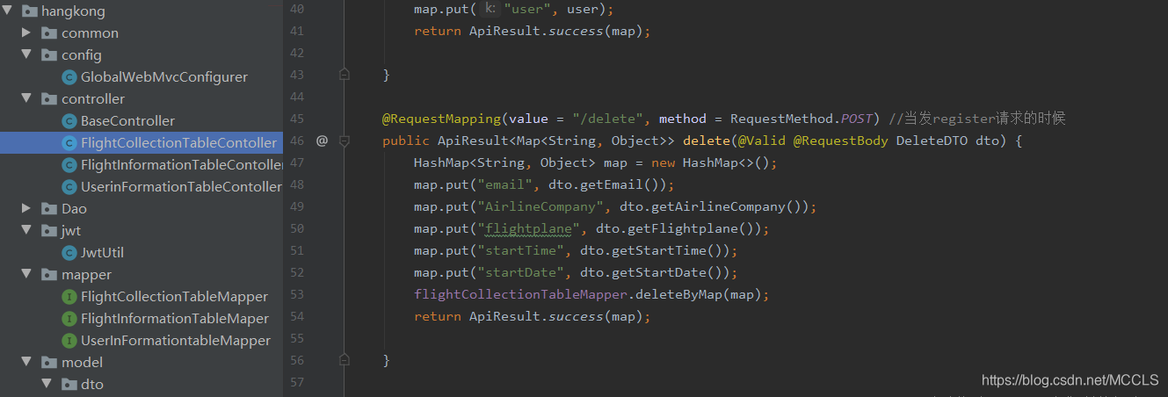Open FlightCollectionTableMapper interface
Image resolution: width=1168 pixels, height=397 pixels.
point(174,296)
